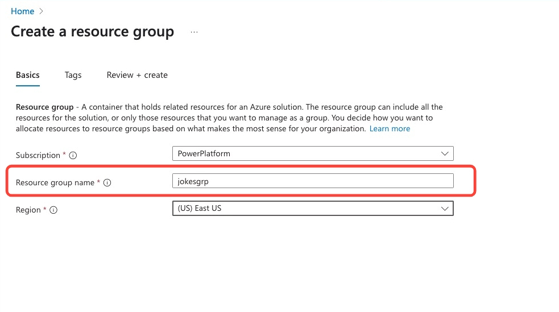Click the bold Resource group description text
Screen dimensions: 559x312
point(44,107)
